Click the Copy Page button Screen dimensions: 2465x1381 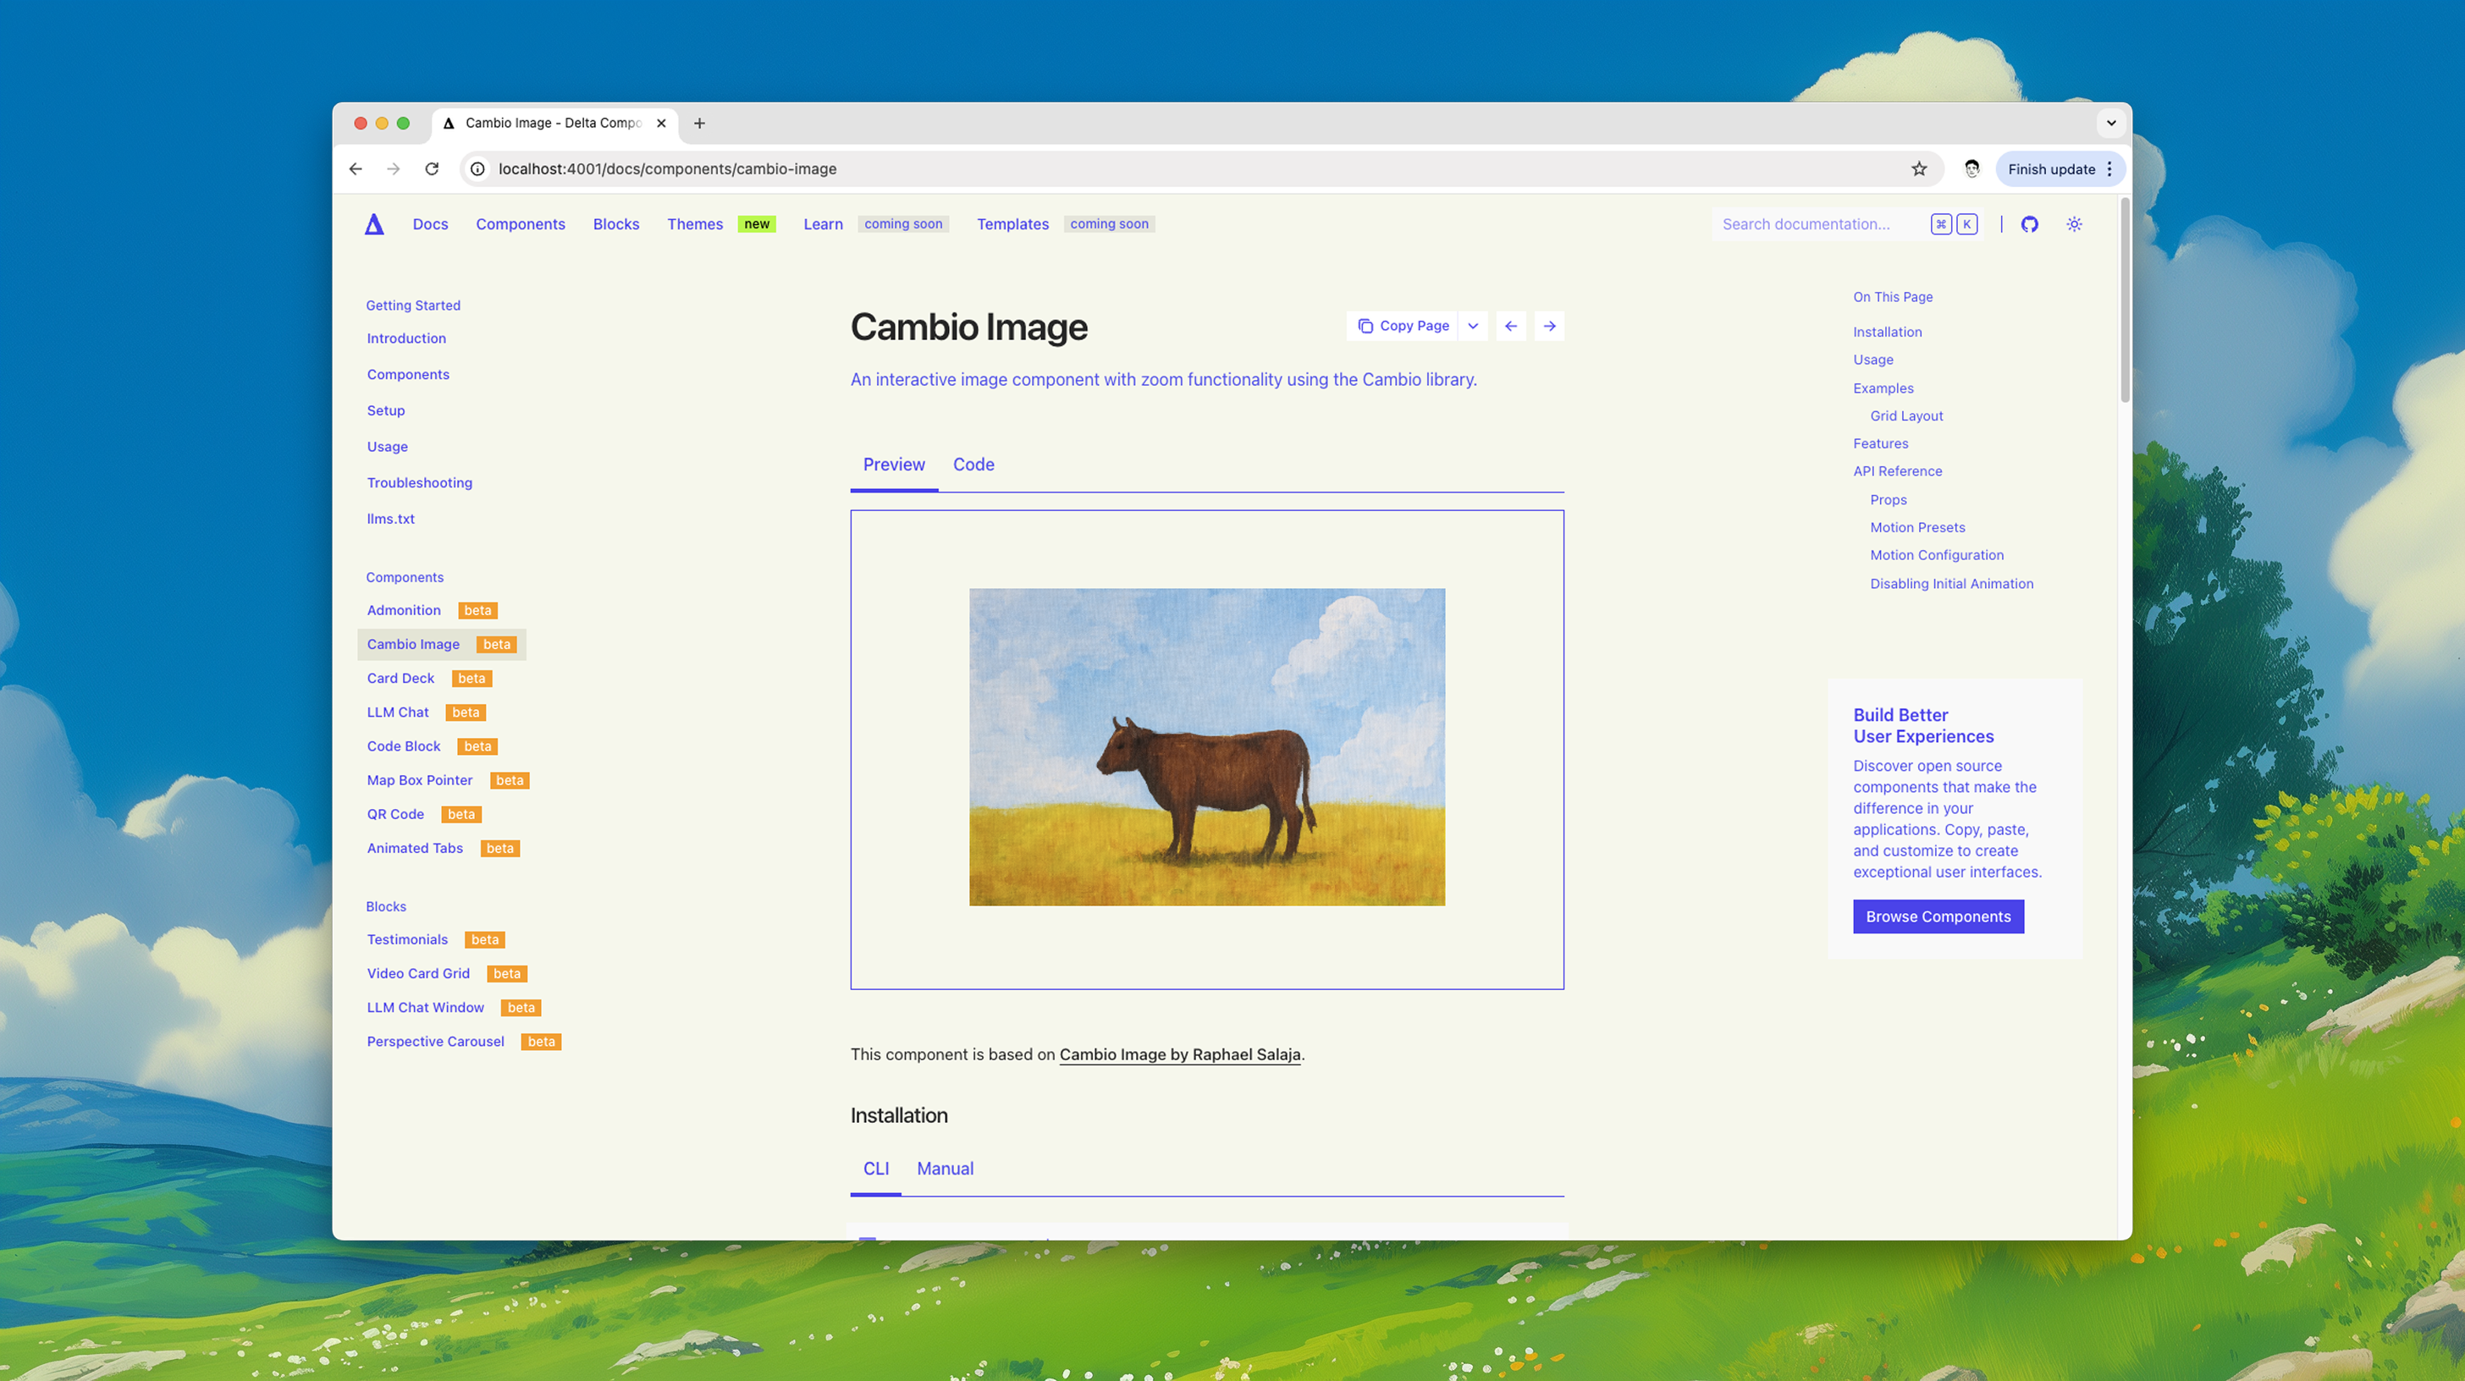[1403, 326]
